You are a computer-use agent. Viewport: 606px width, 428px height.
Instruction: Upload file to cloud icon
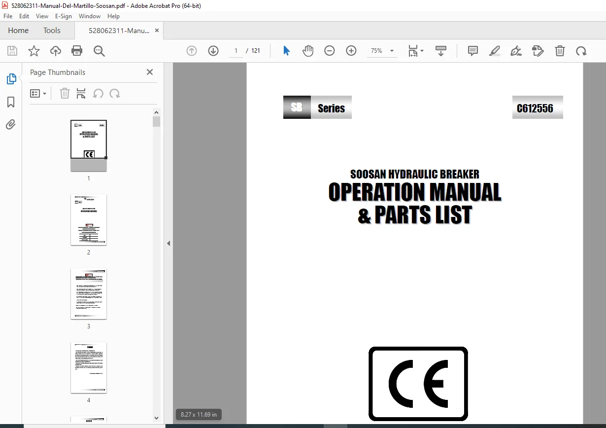[x=56, y=51]
